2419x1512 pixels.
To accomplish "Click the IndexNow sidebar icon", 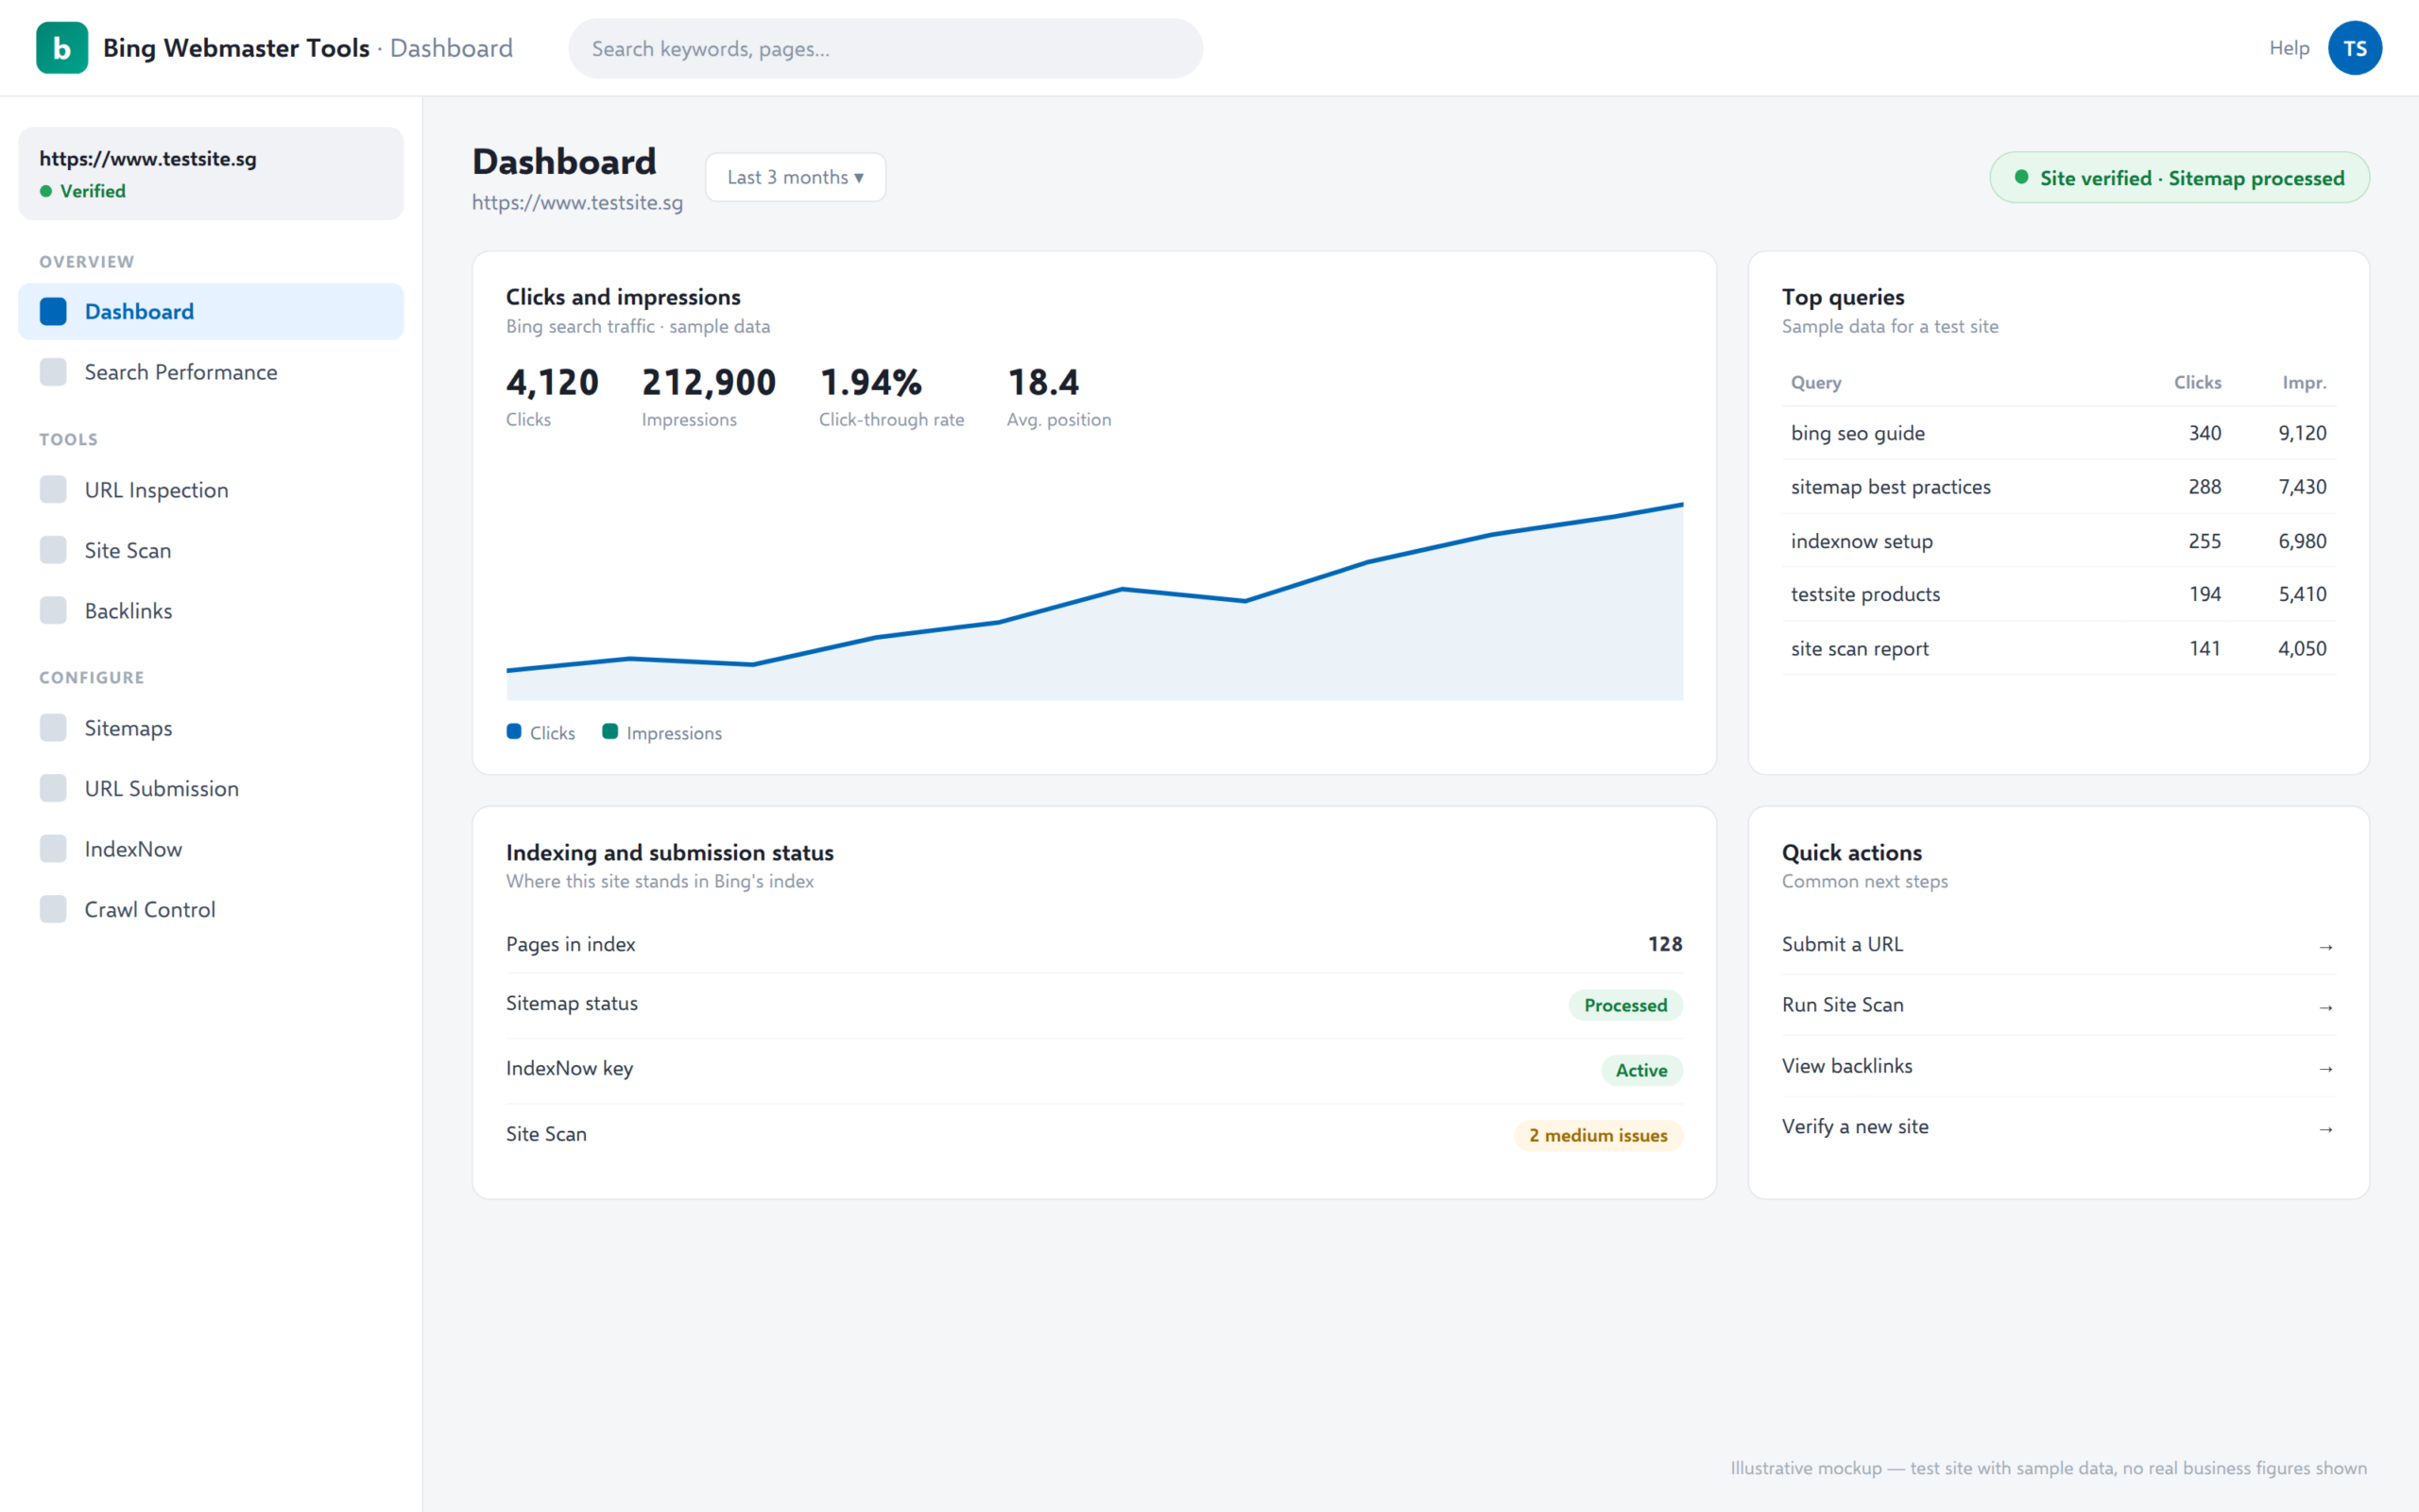I will (53, 849).
